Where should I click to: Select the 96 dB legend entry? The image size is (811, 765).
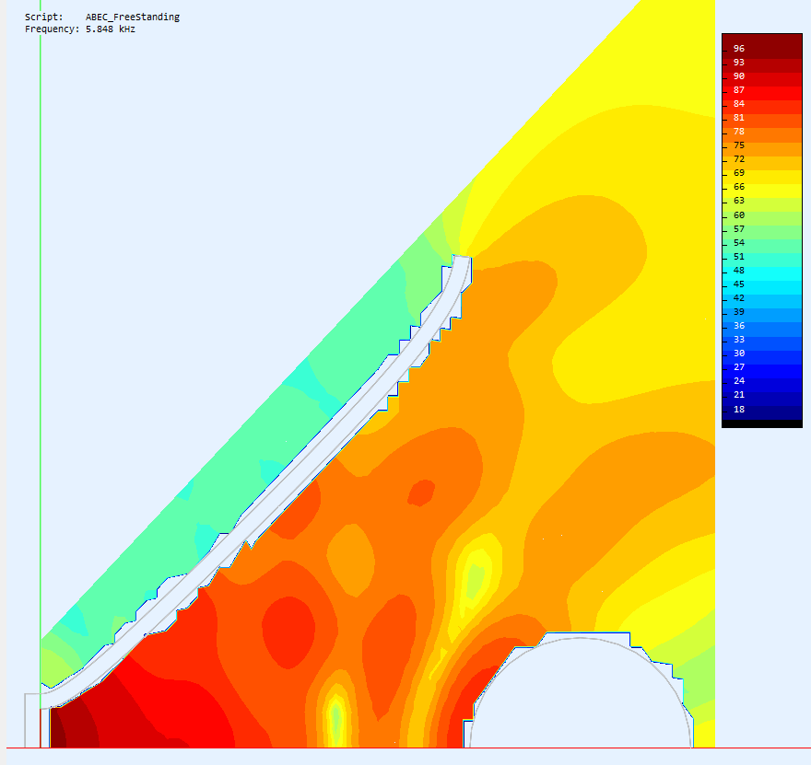[738, 49]
